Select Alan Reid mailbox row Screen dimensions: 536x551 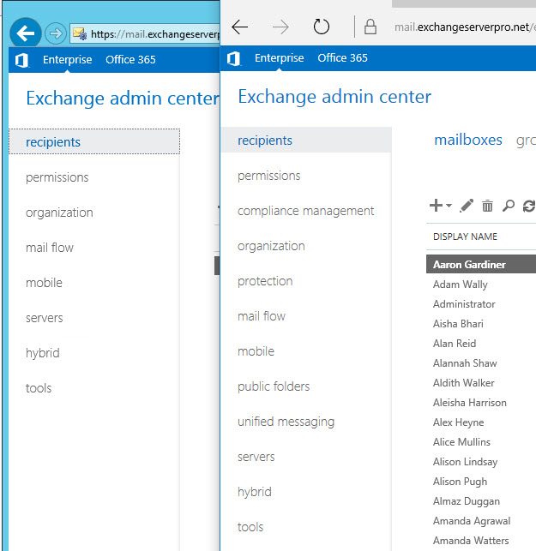pos(481,344)
